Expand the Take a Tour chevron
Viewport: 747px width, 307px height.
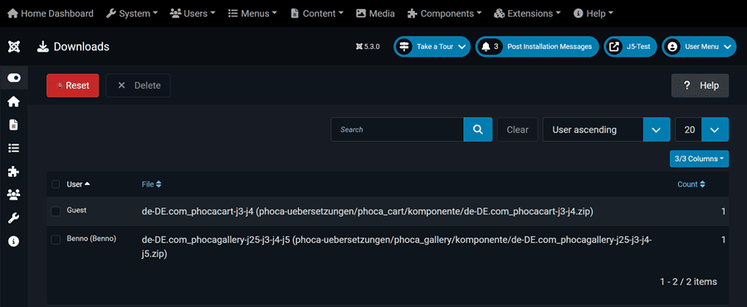(x=461, y=46)
